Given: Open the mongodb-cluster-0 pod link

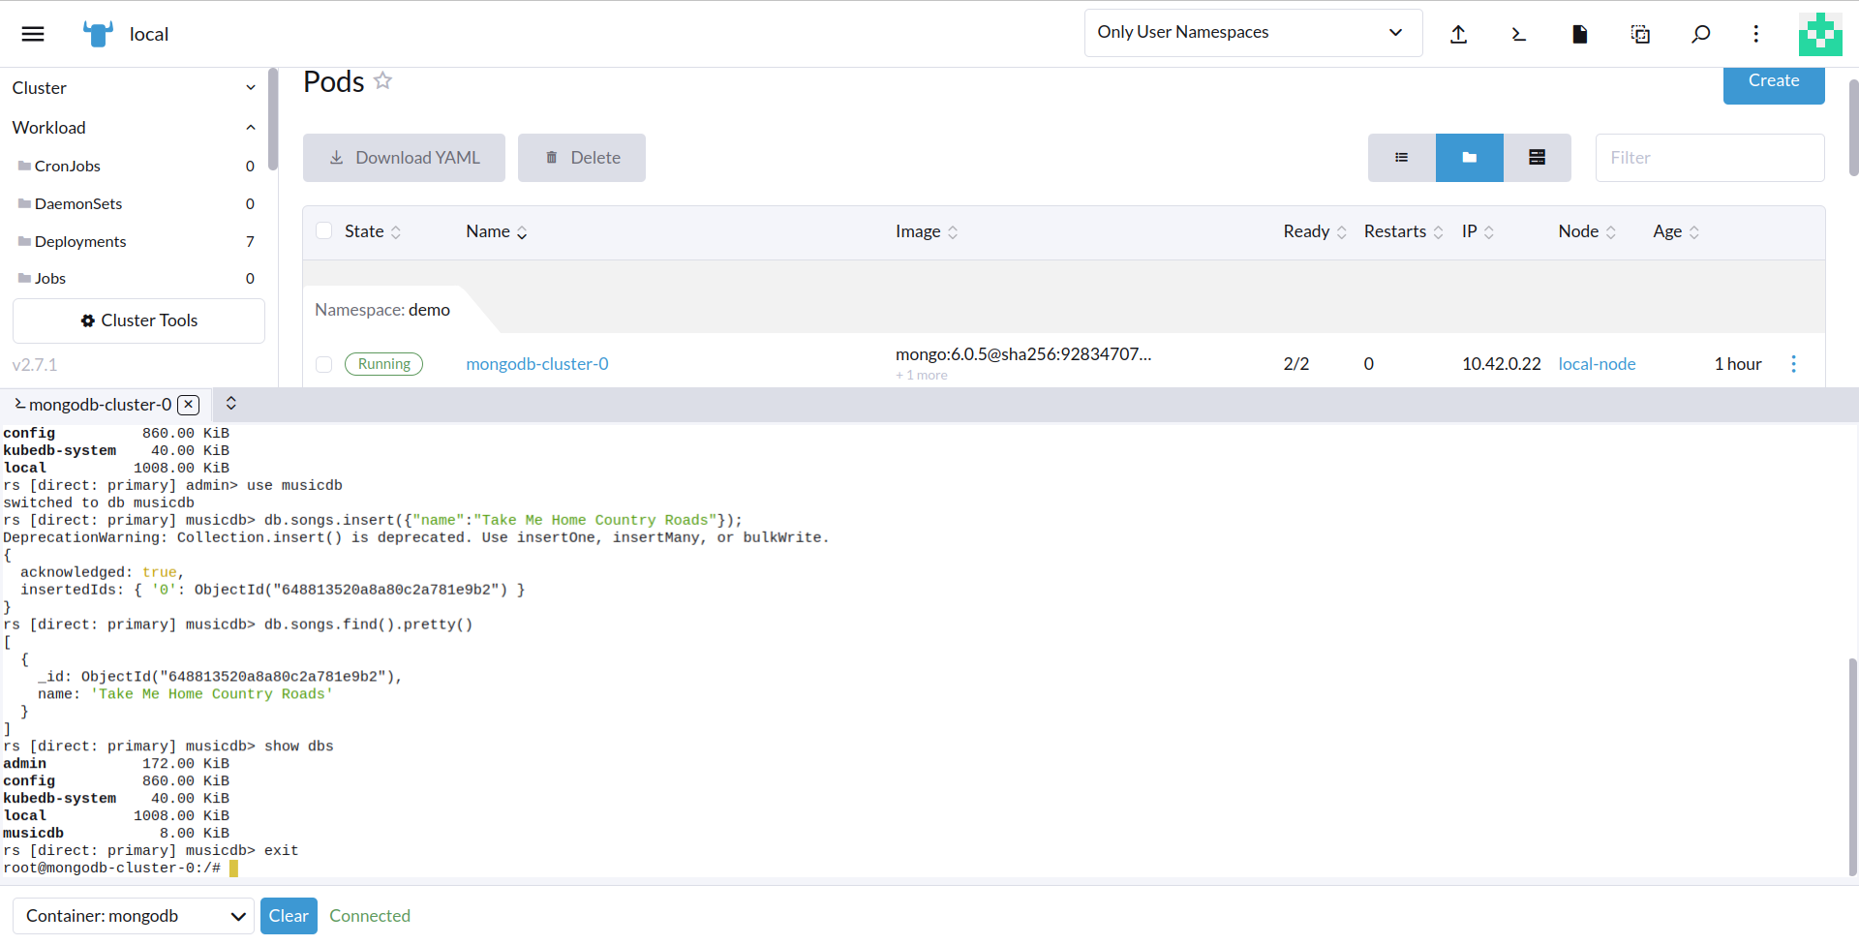Looking at the screenshot, I should pos(537,364).
